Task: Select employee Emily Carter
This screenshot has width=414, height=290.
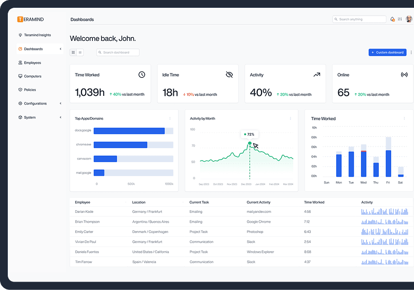Action: point(84,231)
